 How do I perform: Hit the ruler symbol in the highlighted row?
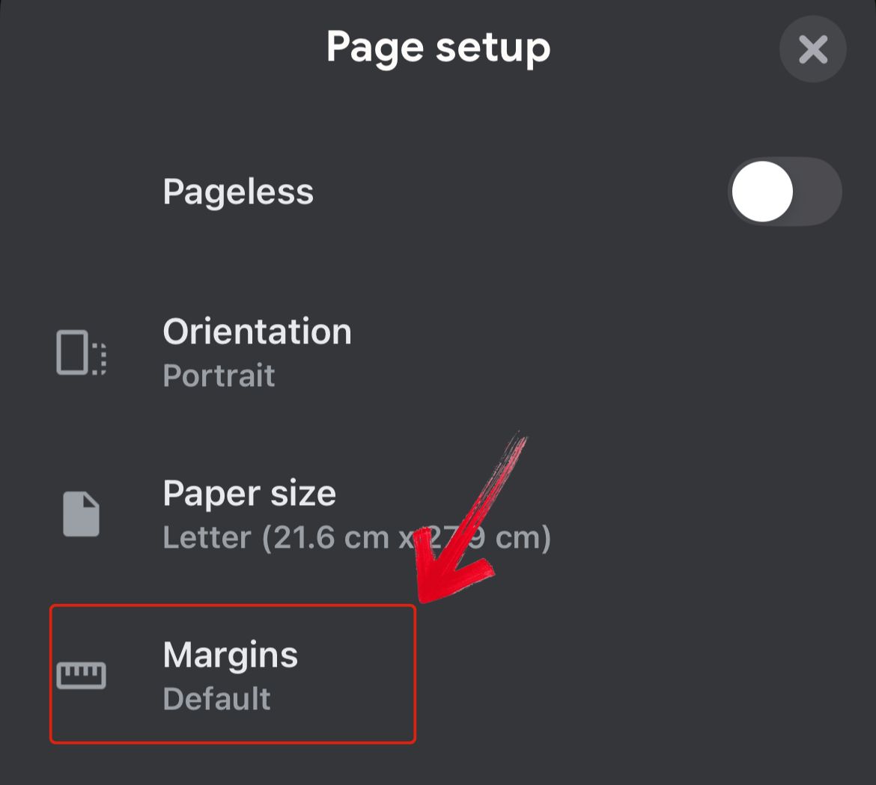point(82,673)
